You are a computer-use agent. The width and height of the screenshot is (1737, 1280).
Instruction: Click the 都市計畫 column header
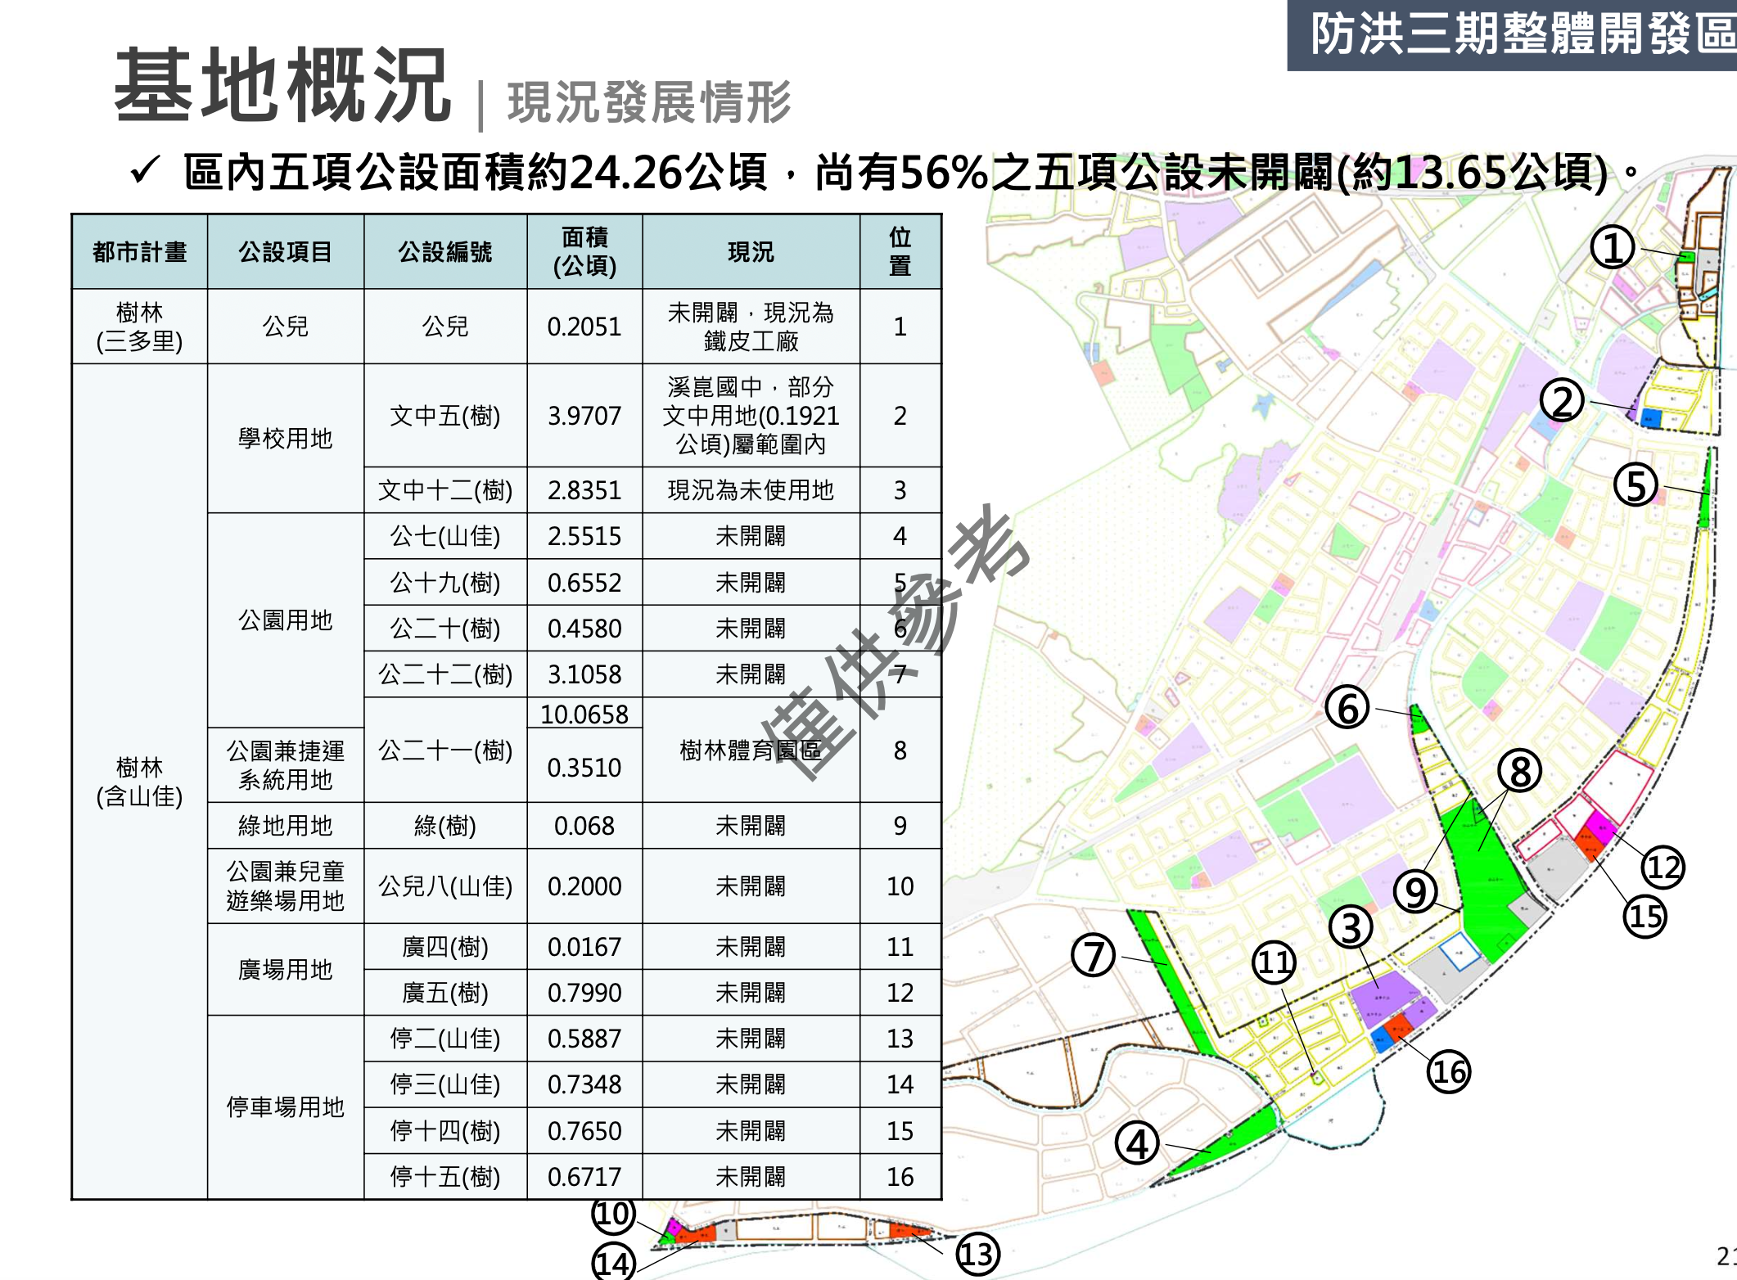[x=140, y=252]
